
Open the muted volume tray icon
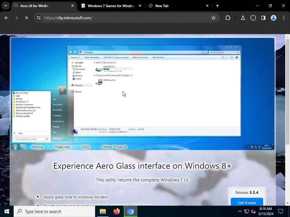tap(253, 211)
